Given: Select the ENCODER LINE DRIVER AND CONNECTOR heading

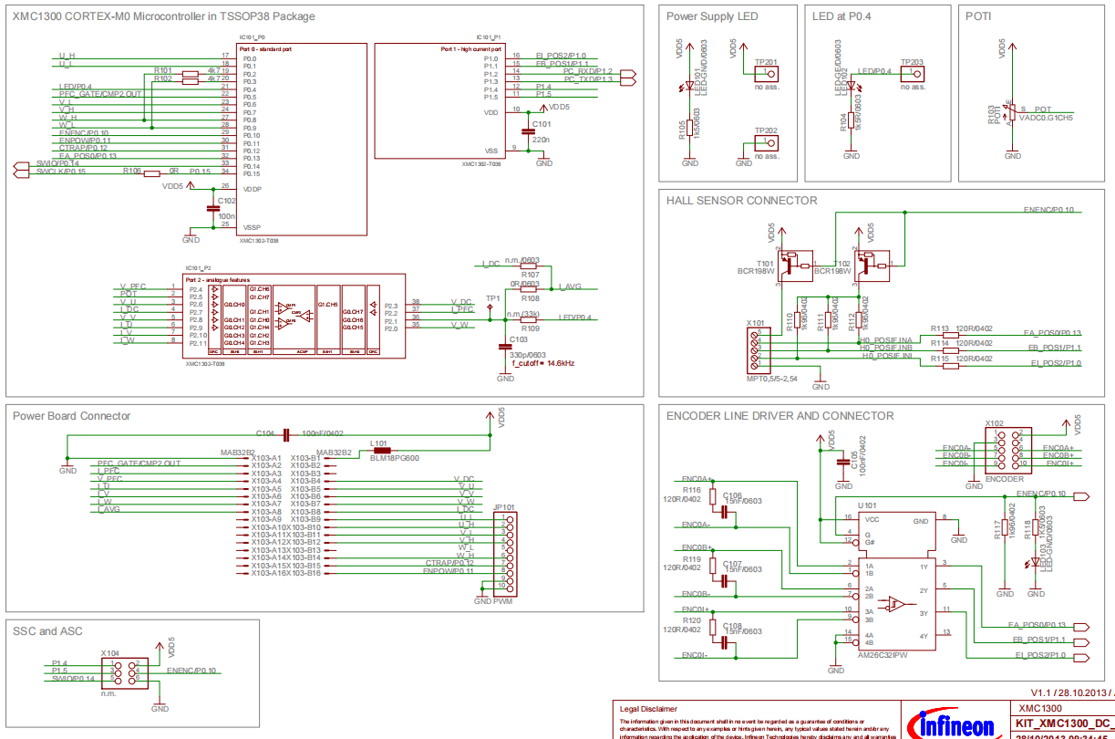Looking at the screenshot, I should (x=779, y=416).
